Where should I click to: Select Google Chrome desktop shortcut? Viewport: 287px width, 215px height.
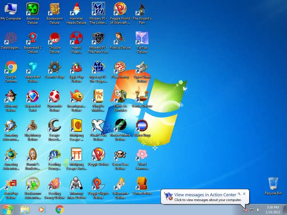pos(11,71)
